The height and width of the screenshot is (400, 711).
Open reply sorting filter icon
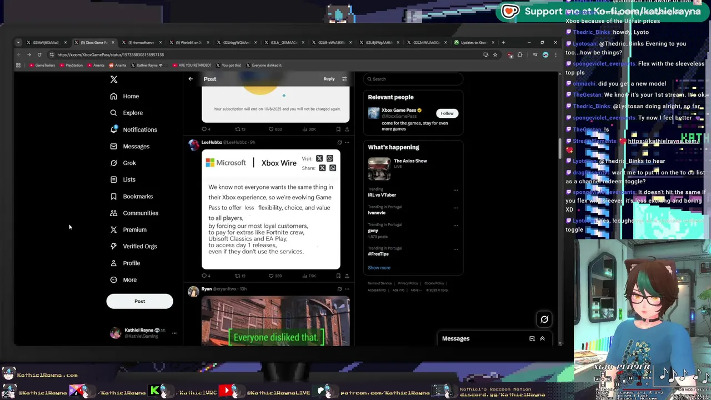pos(344,79)
